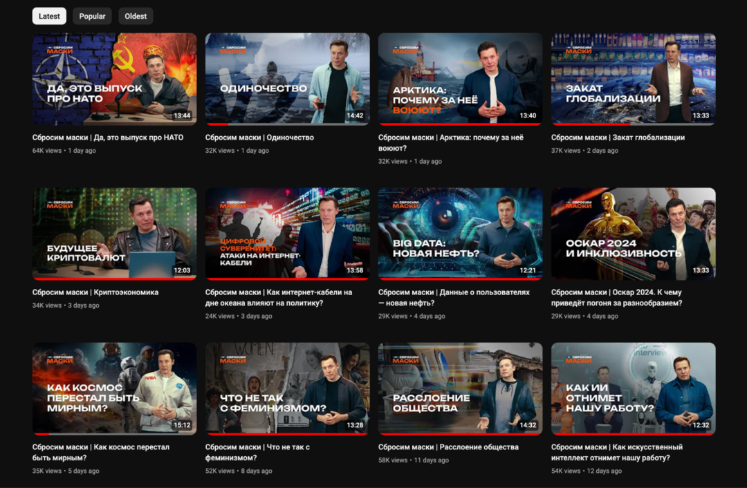747x488 pixels.
Task: Open the Закат глобализации thumbnail
Action: pyautogui.click(x=633, y=78)
